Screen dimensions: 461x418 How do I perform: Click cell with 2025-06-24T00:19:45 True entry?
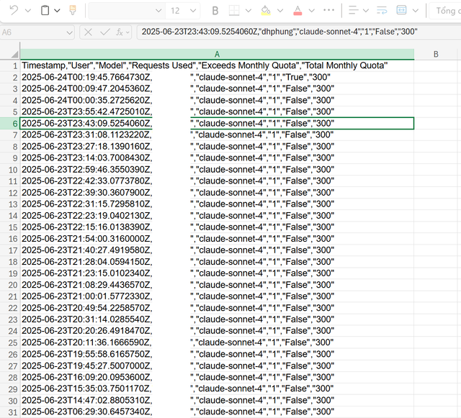(x=217, y=77)
